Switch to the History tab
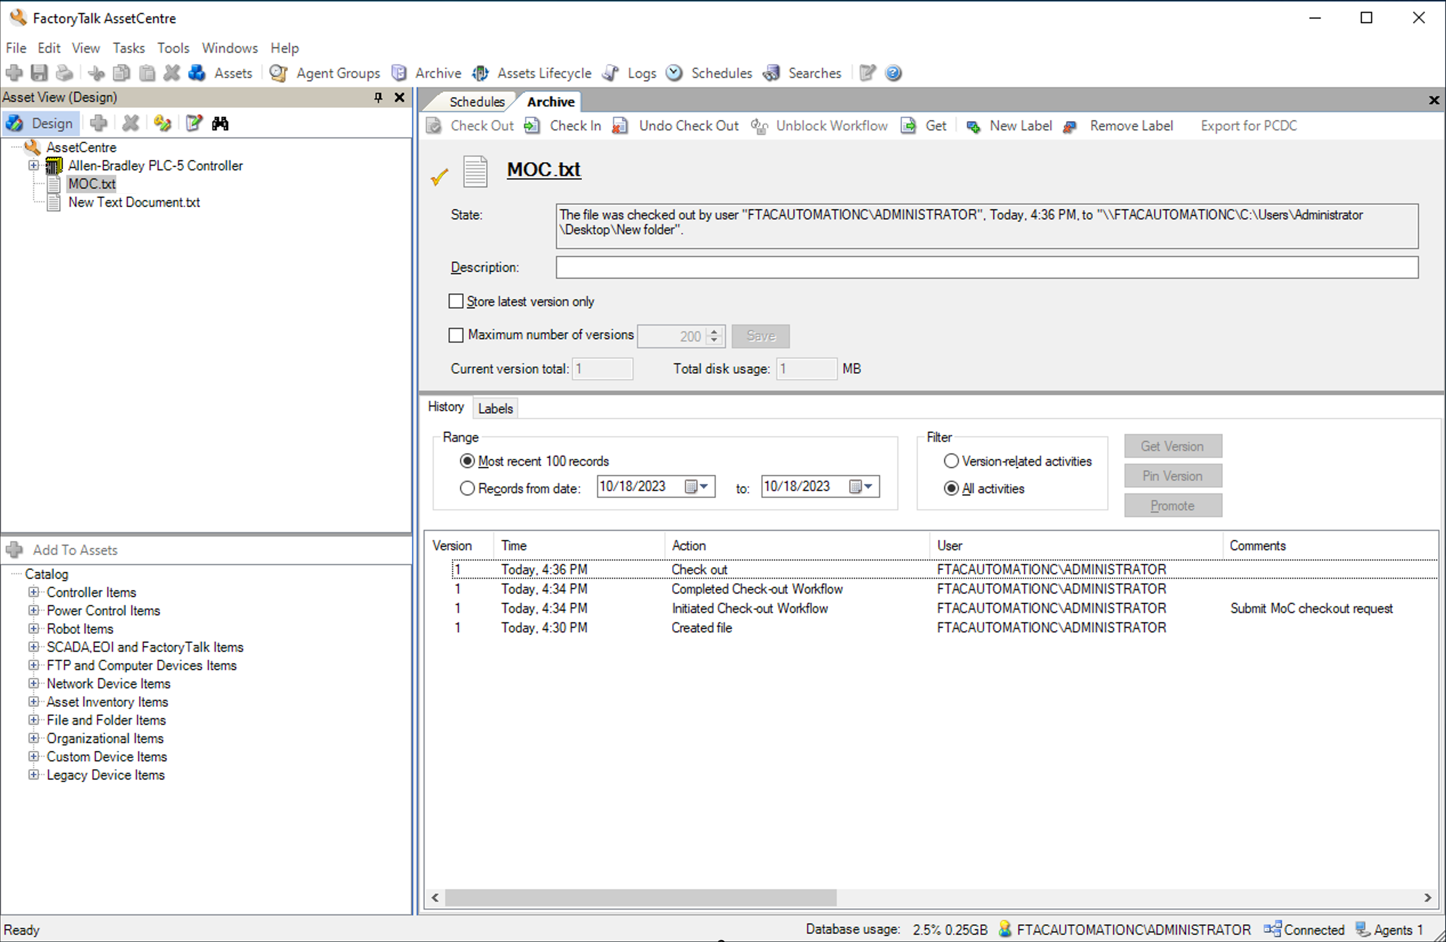Screen dimensions: 1446x942 pos(446,407)
